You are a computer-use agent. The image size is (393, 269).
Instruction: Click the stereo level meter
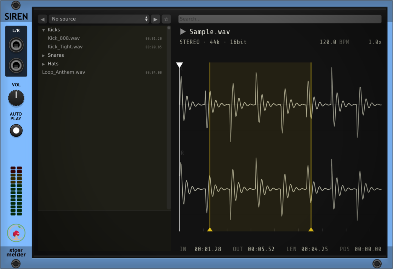[x=16, y=191]
